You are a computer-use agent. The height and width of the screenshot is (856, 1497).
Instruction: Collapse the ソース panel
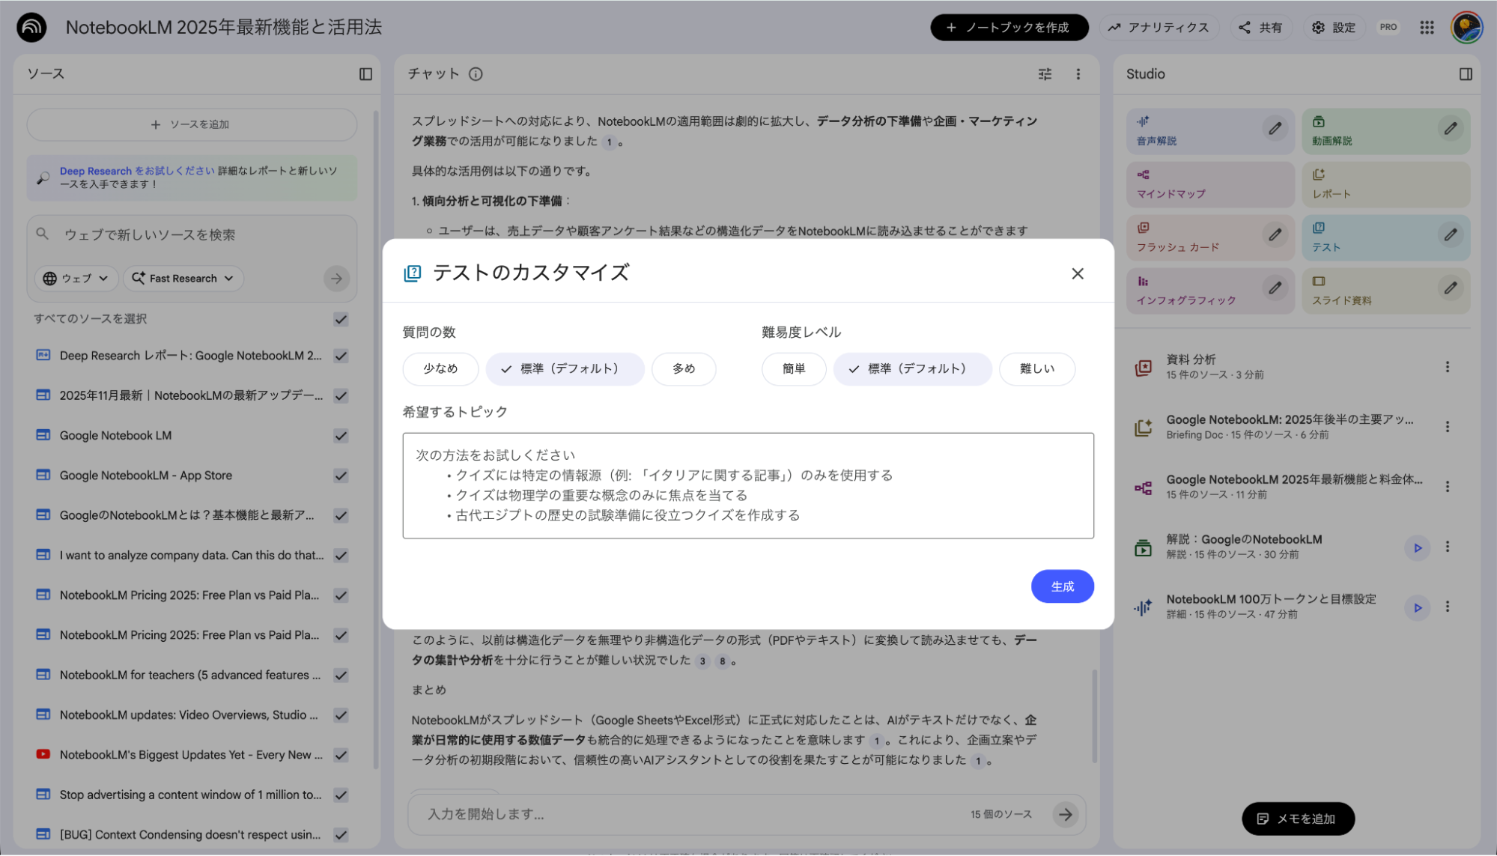366,74
